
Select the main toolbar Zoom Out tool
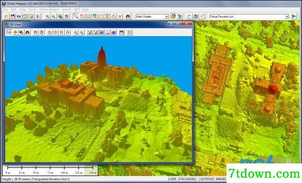tap(53, 17)
